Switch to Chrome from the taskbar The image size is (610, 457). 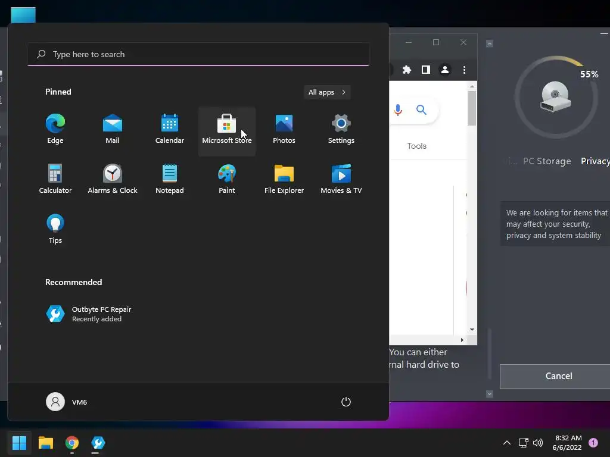(x=72, y=443)
